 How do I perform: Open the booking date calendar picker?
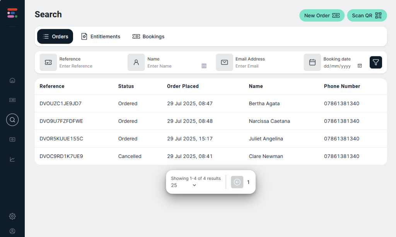click(x=360, y=66)
